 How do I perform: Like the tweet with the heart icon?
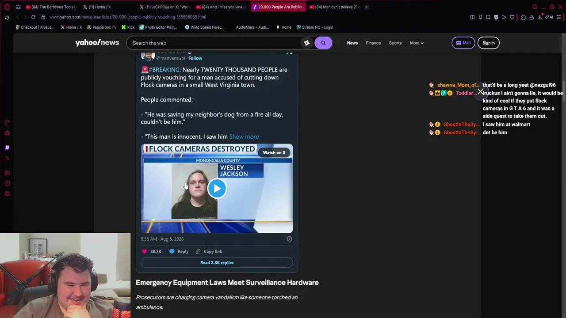pyautogui.click(x=144, y=251)
